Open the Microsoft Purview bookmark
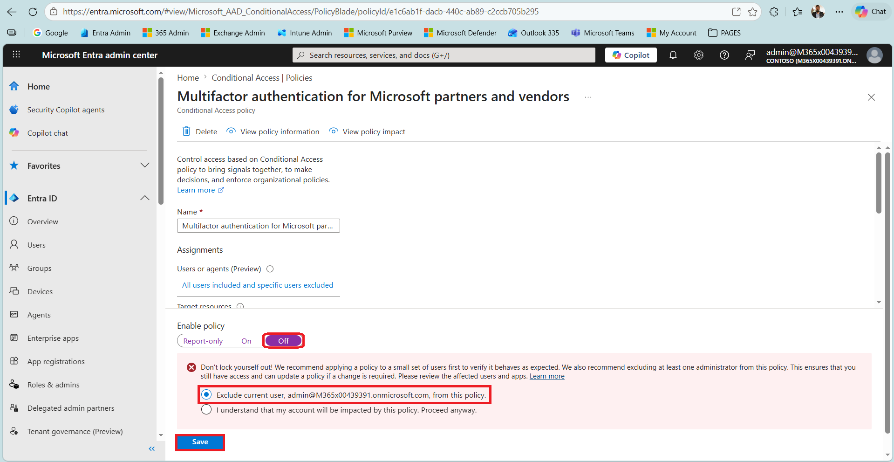 378,33
